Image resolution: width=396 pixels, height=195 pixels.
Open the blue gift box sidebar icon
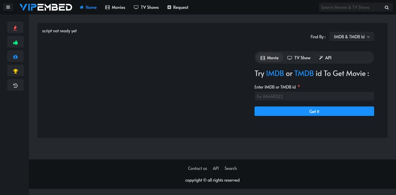pyautogui.click(x=15, y=56)
